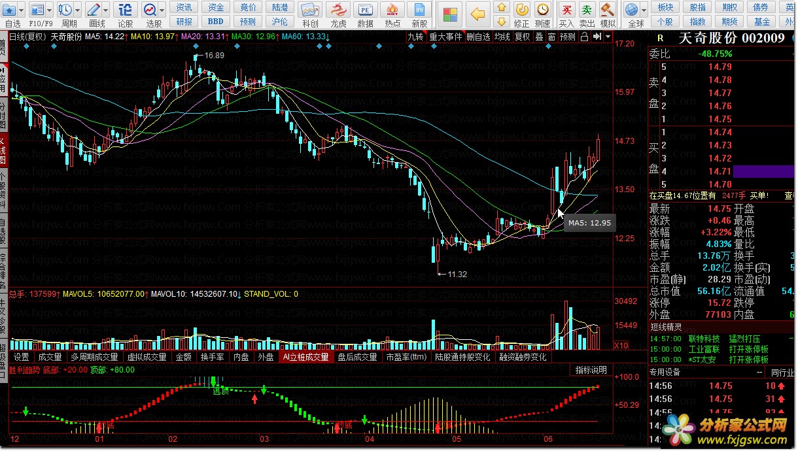This screenshot has width=798, height=451.
Task: Click the 卖出 sell icon
Action: [x=587, y=10]
